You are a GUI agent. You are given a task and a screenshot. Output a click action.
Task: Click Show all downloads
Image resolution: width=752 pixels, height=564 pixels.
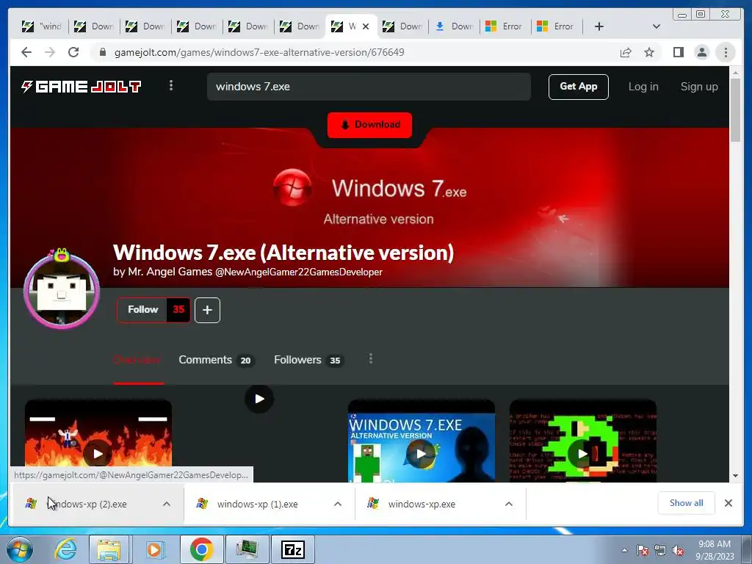(687, 503)
